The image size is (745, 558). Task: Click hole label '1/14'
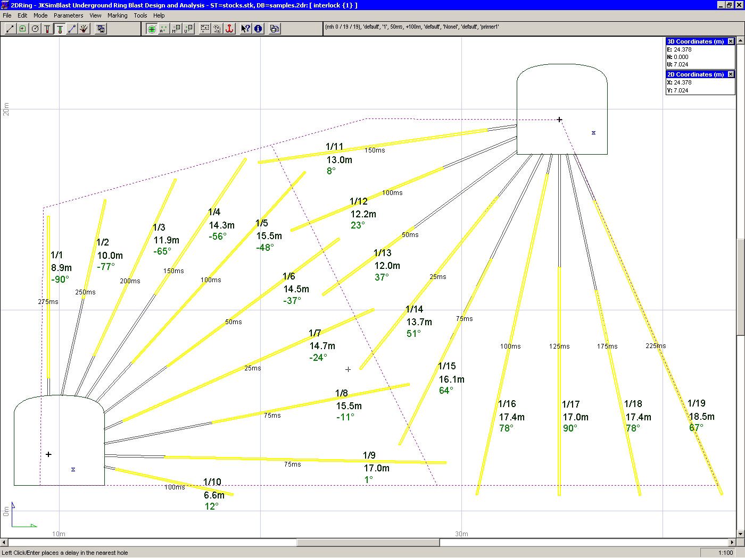click(x=415, y=309)
